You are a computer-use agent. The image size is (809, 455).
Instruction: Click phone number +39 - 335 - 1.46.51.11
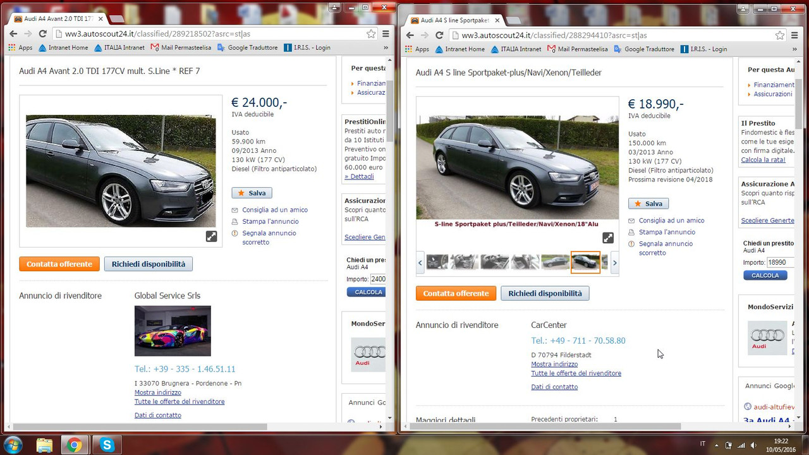point(185,369)
